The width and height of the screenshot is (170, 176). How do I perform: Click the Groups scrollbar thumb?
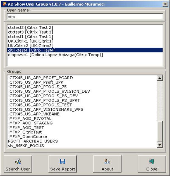pos(160,132)
